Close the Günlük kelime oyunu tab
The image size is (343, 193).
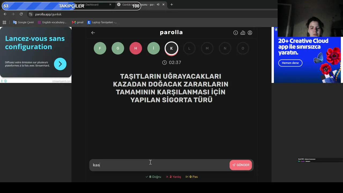[x=163, y=5]
